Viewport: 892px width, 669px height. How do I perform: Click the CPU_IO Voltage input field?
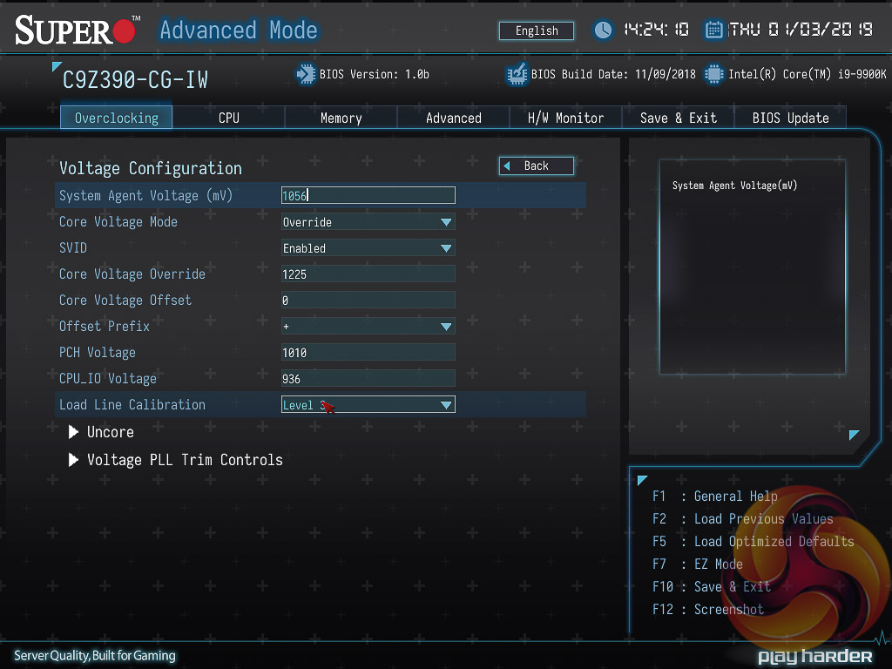pyautogui.click(x=368, y=379)
